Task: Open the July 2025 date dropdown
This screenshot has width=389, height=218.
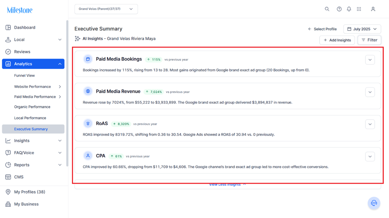Action: (x=362, y=29)
